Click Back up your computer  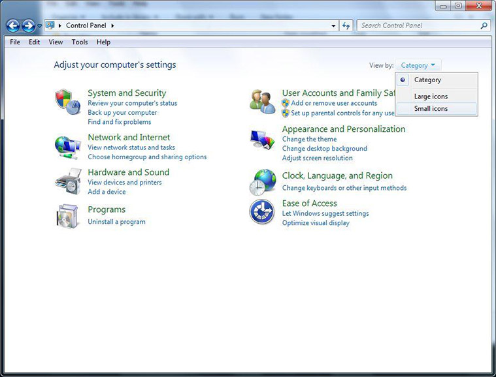pos(122,112)
